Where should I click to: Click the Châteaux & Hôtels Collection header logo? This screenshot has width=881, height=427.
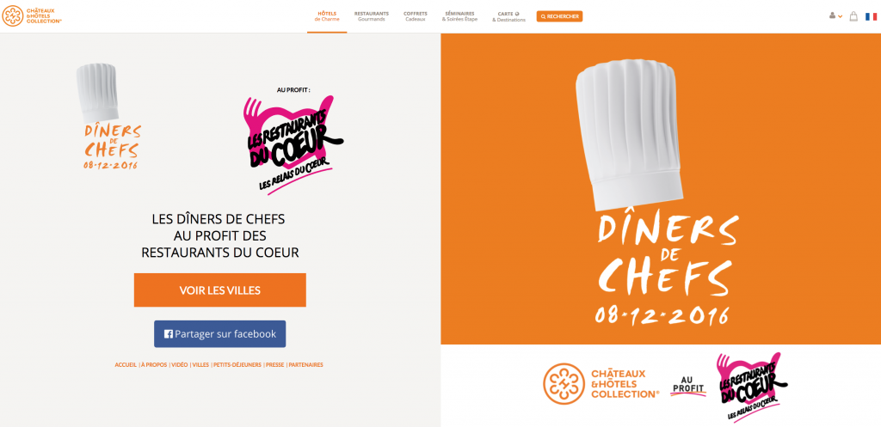(x=32, y=15)
